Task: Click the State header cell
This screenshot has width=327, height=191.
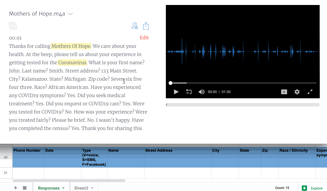Action: (250, 157)
